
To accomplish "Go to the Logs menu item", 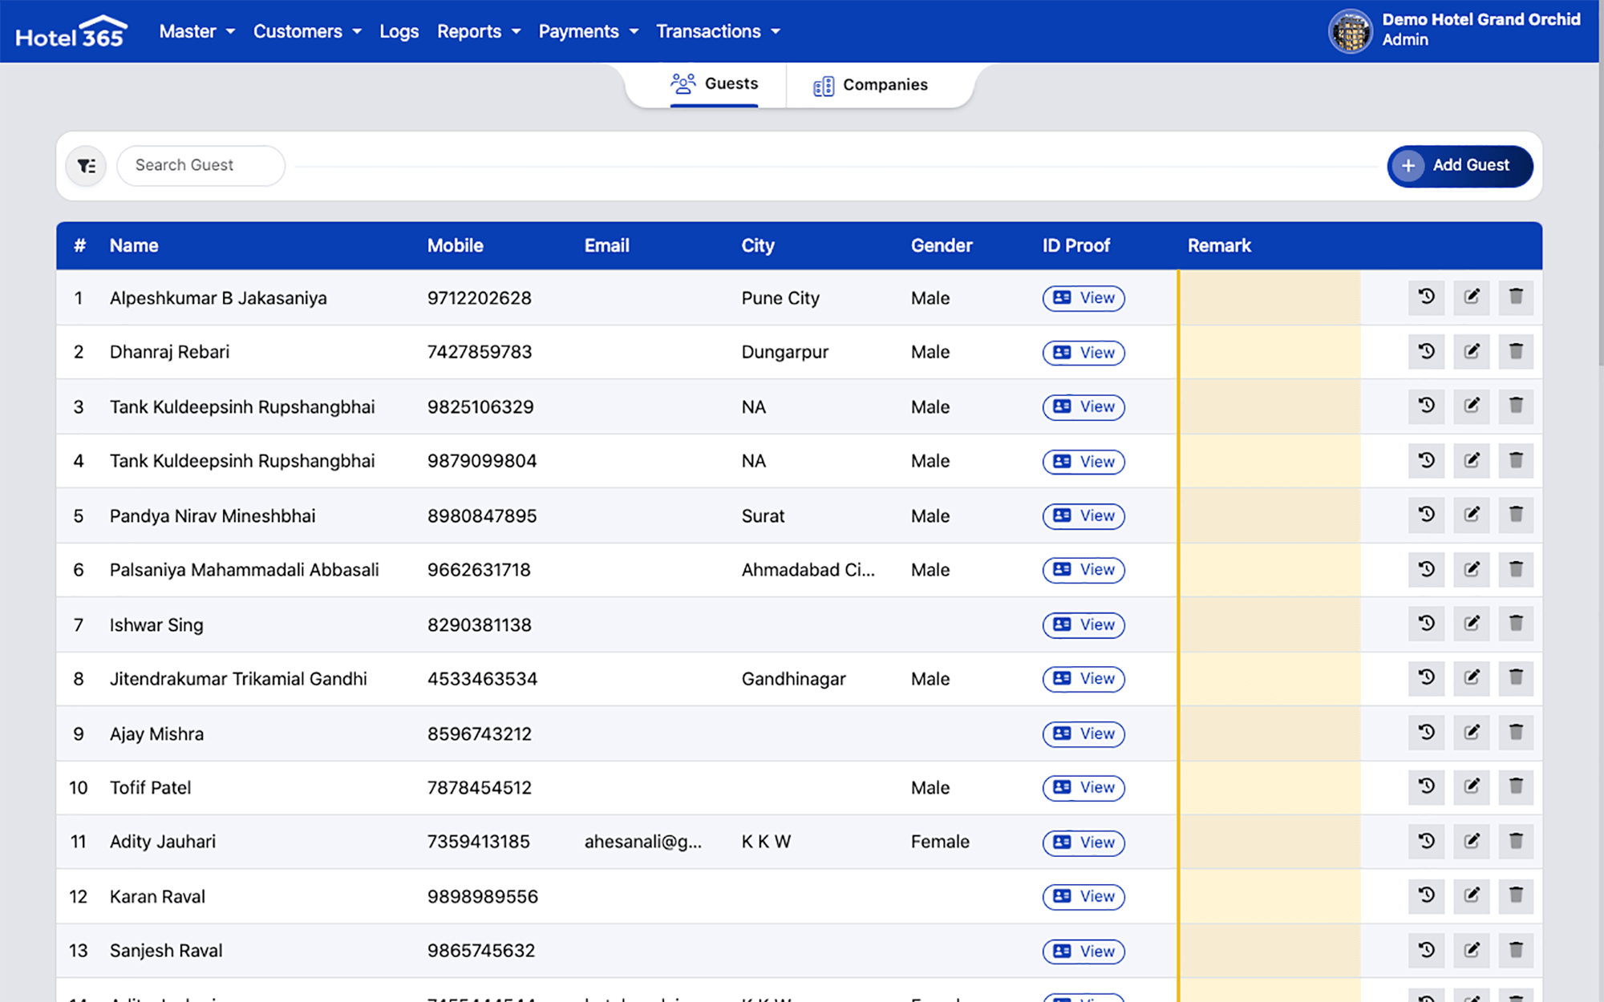I will click(x=399, y=31).
